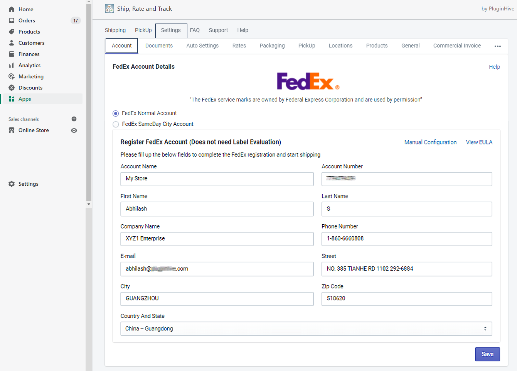Switch to the Account tab
The height and width of the screenshot is (371, 517).
[122, 46]
